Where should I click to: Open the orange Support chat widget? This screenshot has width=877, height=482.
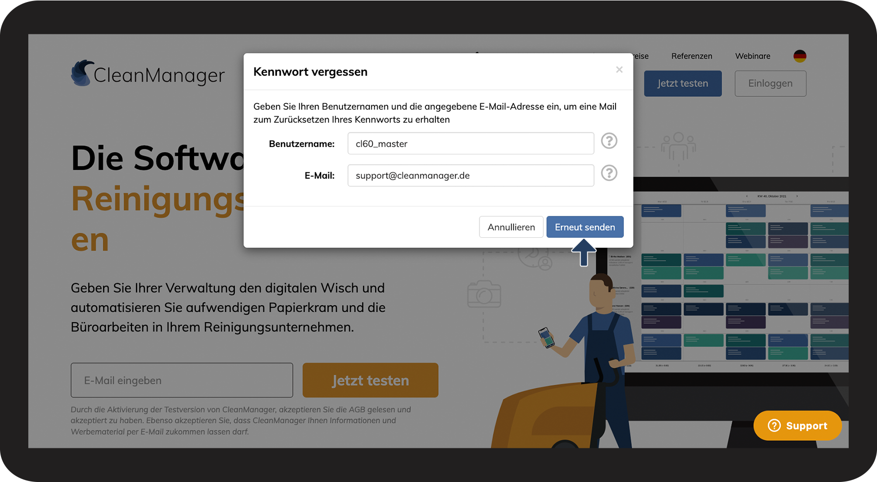coord(797,425)
